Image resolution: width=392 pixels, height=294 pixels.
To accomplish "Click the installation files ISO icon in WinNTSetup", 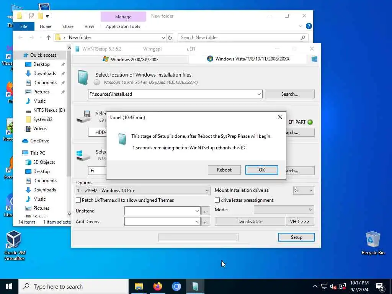I will [x=83, y=77].
